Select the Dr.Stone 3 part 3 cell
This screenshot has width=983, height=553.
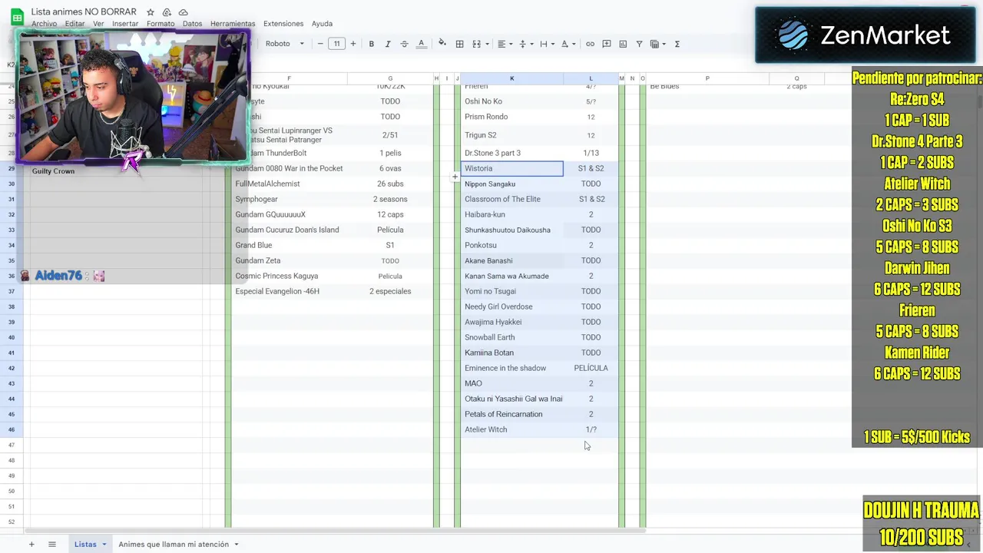[512, 153]
